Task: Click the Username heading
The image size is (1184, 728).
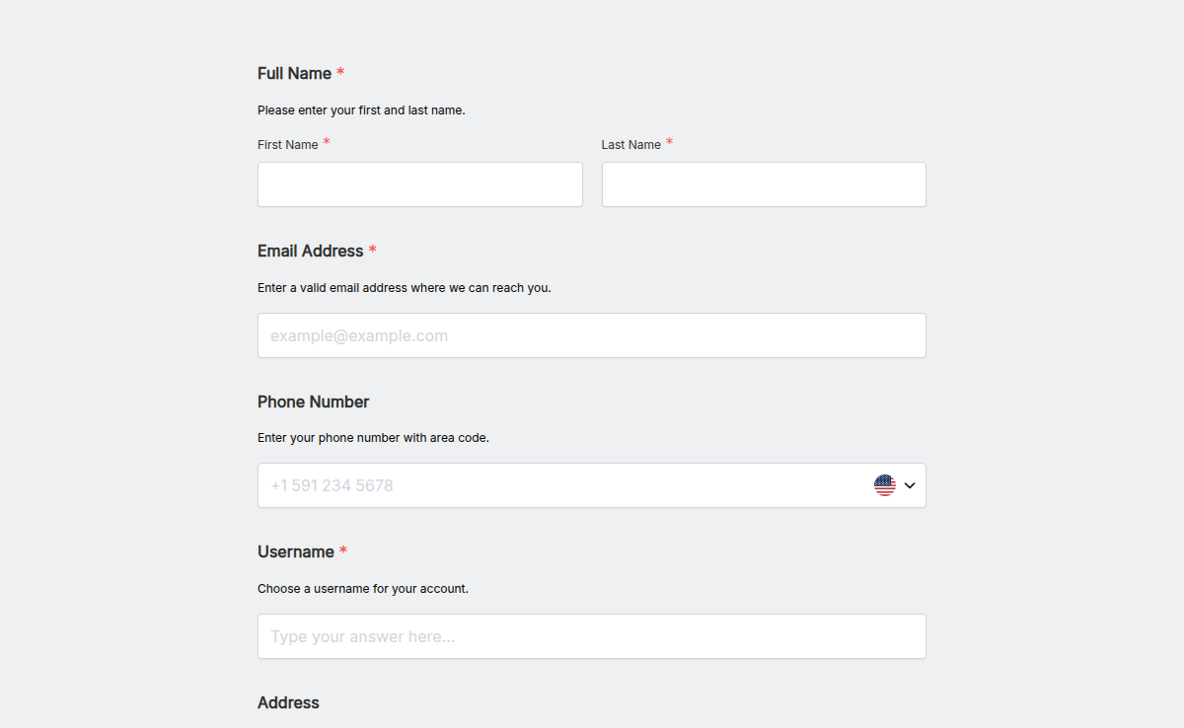Action: 292,551
